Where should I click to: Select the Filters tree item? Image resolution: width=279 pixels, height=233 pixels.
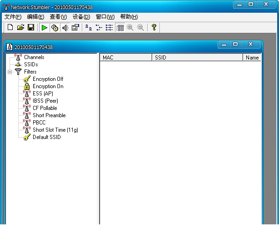(30, 72)
